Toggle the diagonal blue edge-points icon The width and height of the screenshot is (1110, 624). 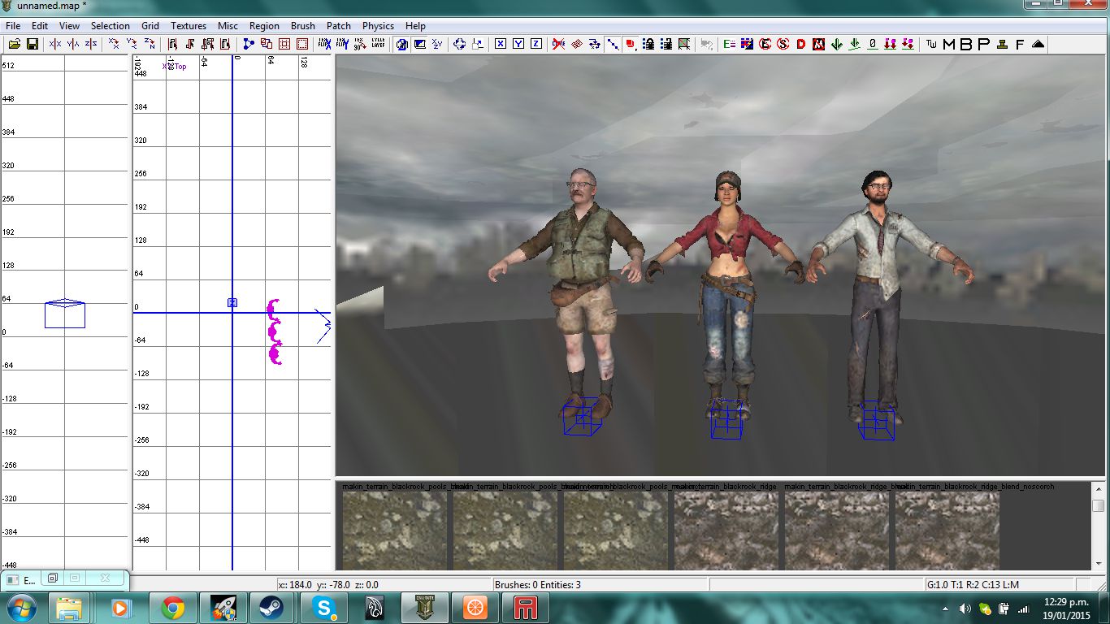click(613, 44)
